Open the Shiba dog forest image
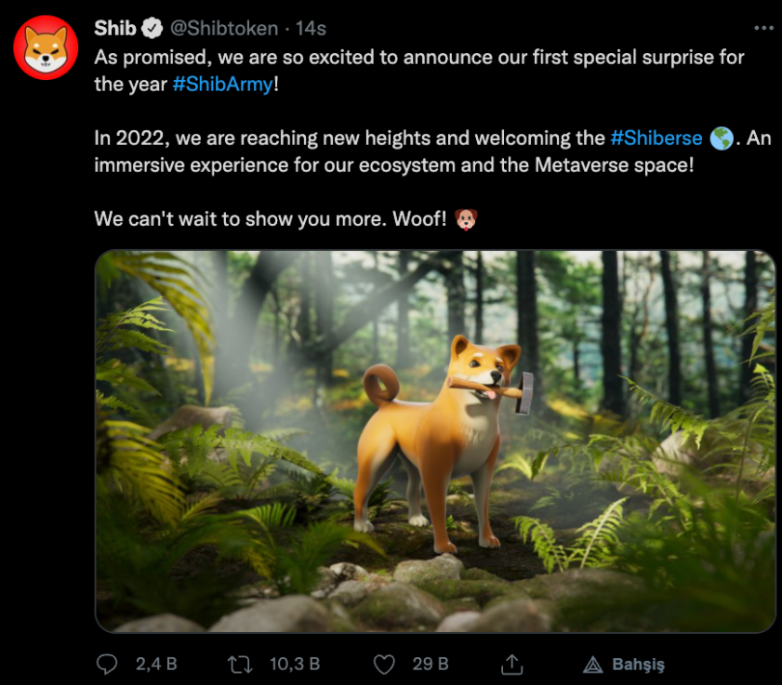This screenshot has width=782, height=685. (435, 441)
